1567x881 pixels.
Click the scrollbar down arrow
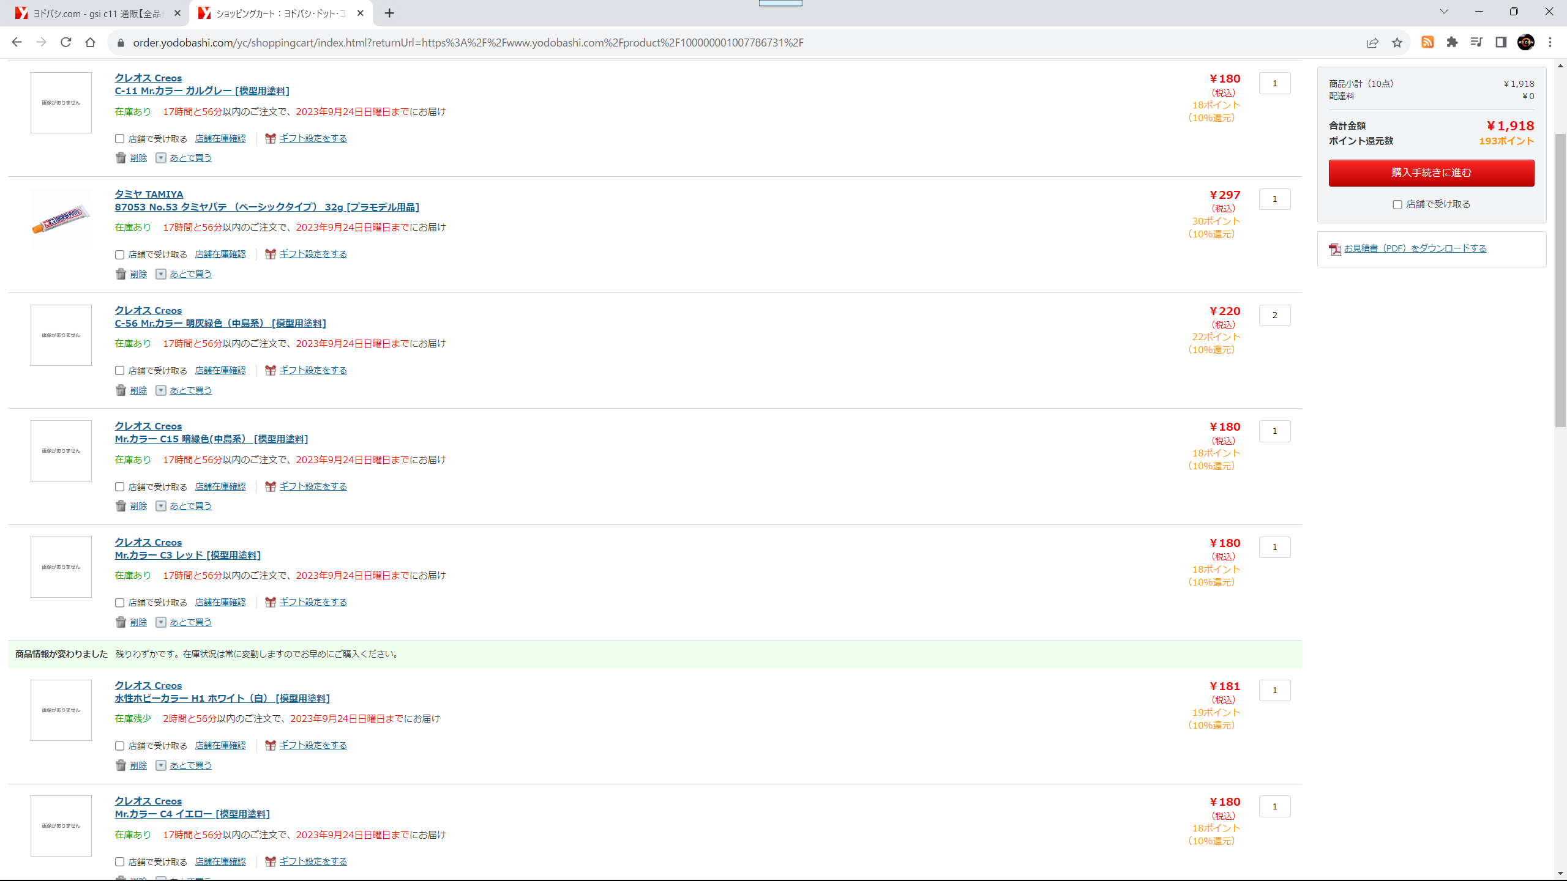(x=1560, y=874)
